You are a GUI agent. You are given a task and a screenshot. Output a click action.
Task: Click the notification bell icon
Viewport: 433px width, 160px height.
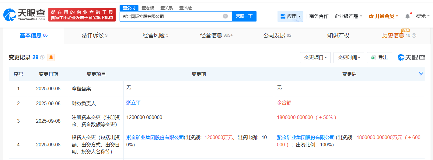tap(407, 16)
